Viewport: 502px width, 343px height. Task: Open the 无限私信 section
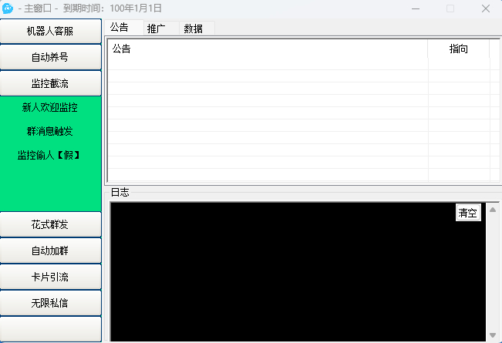[x=51, y=303]
